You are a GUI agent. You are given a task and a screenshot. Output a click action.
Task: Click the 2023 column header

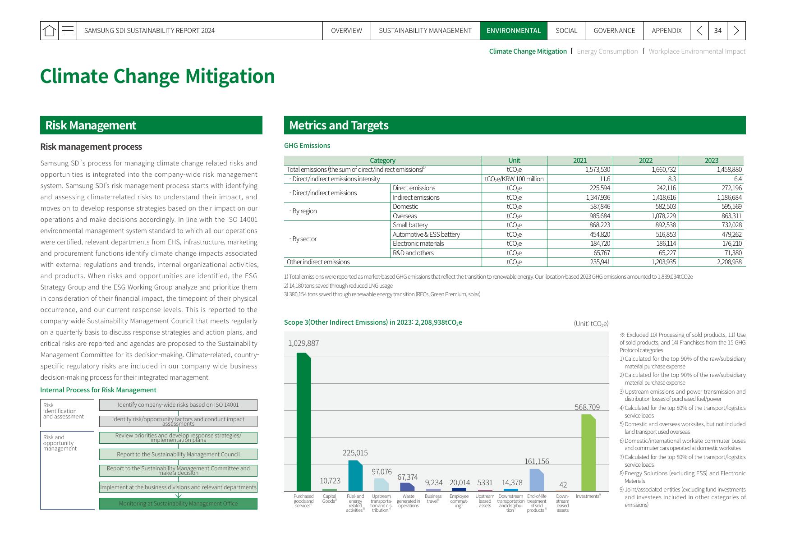(x=711, y=161)
